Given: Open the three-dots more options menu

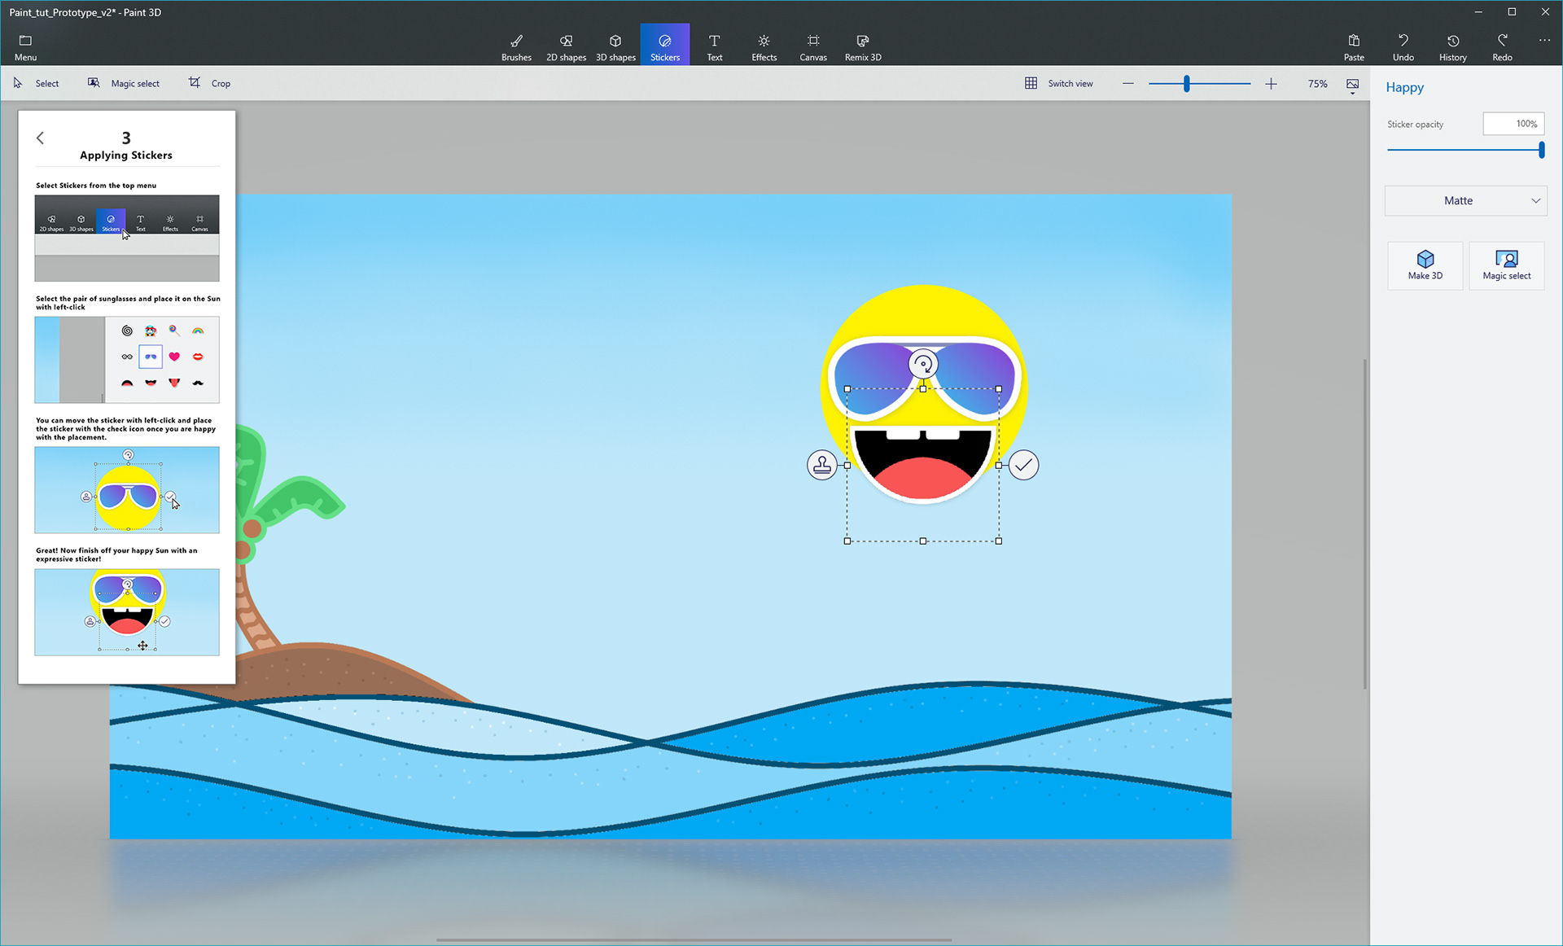Looking at the screenshot, I should [x=1544, y=40].
